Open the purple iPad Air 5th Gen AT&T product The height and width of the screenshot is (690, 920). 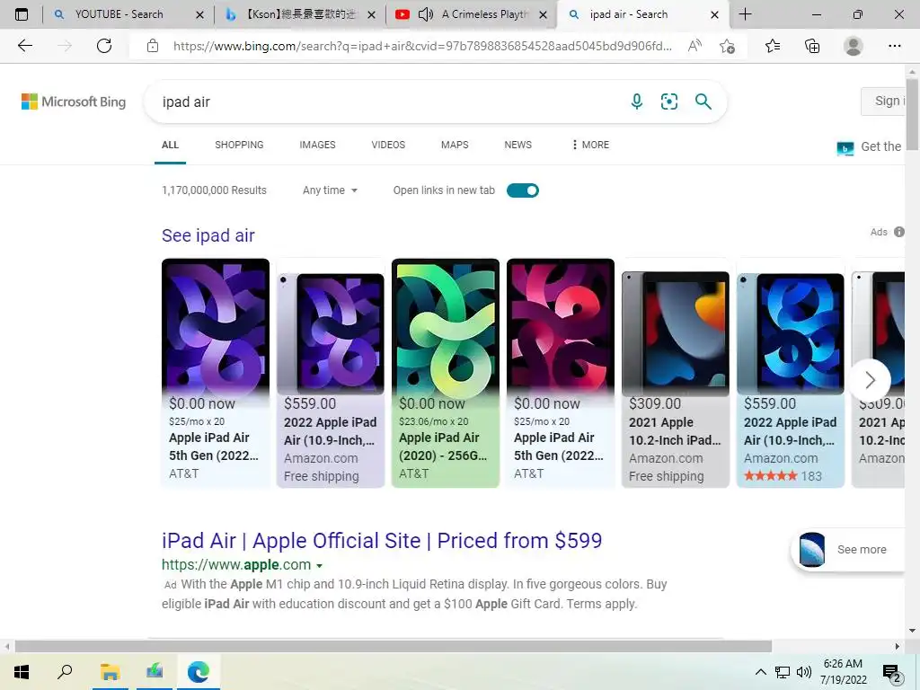coord(216,373)
